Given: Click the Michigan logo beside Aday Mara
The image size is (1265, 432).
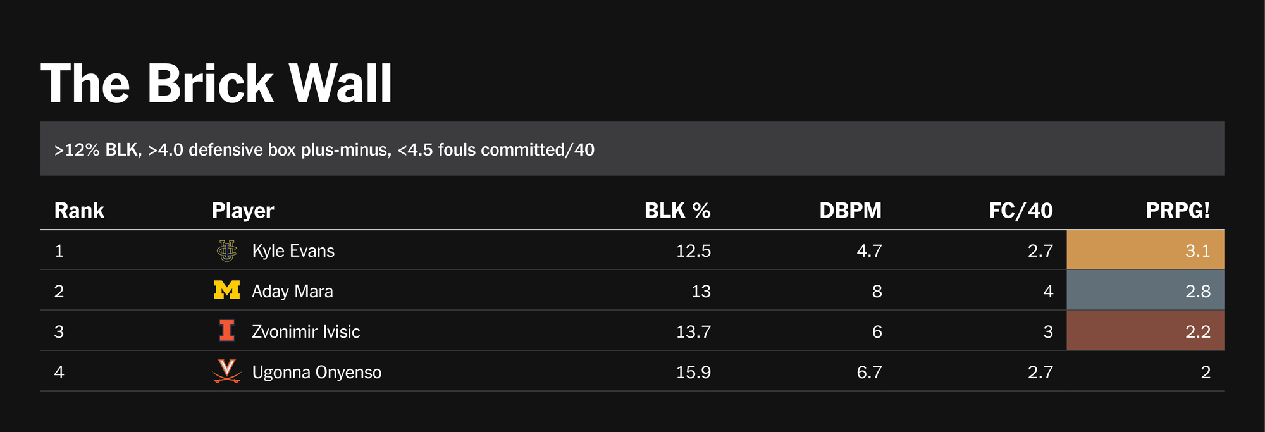Looking at the screenshot, I should 226,290.
